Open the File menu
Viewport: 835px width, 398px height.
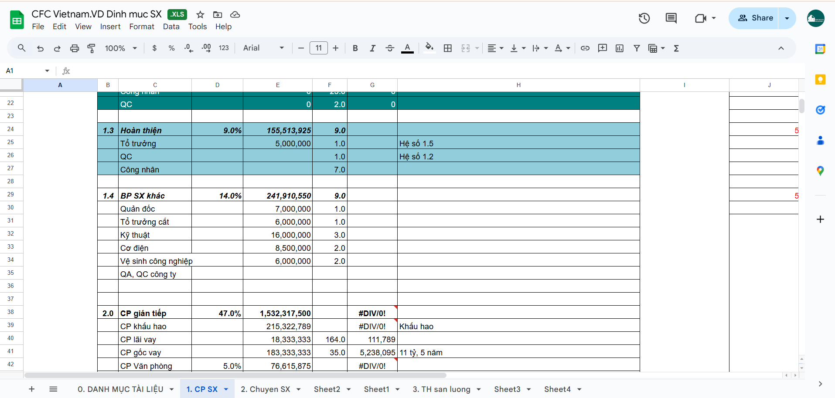tap(38, 27)
